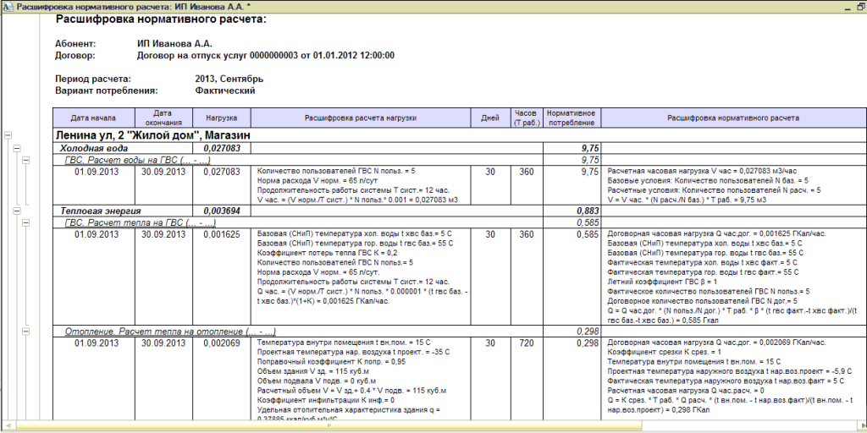
Task: Click the report window icon in title bar
Action: (x=8, y=6)
